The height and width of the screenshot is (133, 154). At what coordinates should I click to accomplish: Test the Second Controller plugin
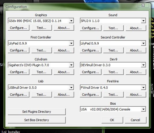tap(113, 50)
